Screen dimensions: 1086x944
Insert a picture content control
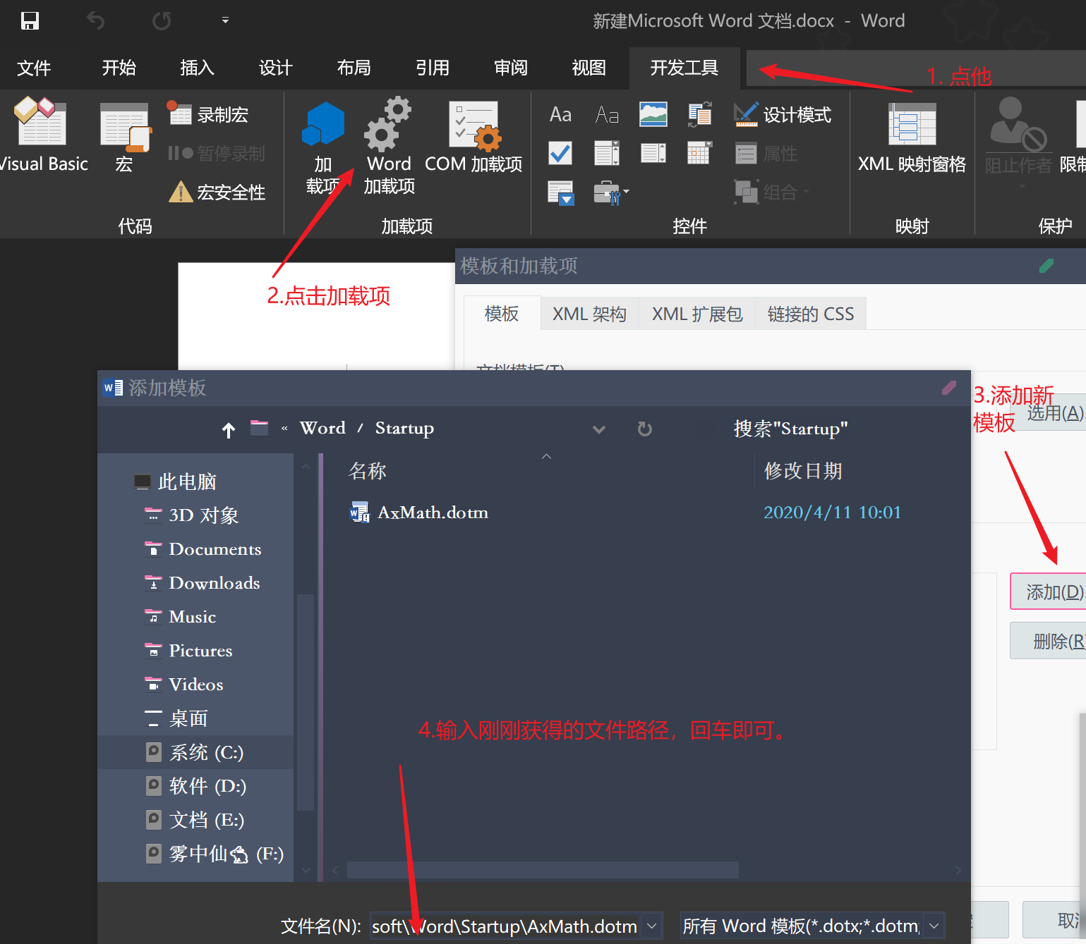(x=653, y=114)
